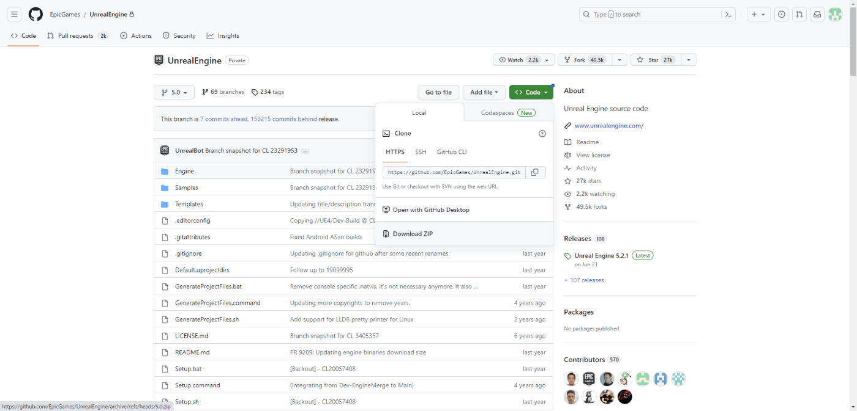
Task: Expand the Star lists dropdown arrow
Action: (689, 60)
